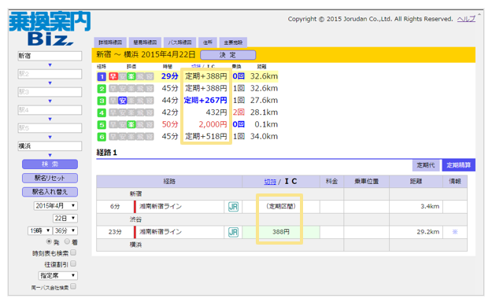
Task: Select route number 5 icon
Action: [x=102, y=125]
